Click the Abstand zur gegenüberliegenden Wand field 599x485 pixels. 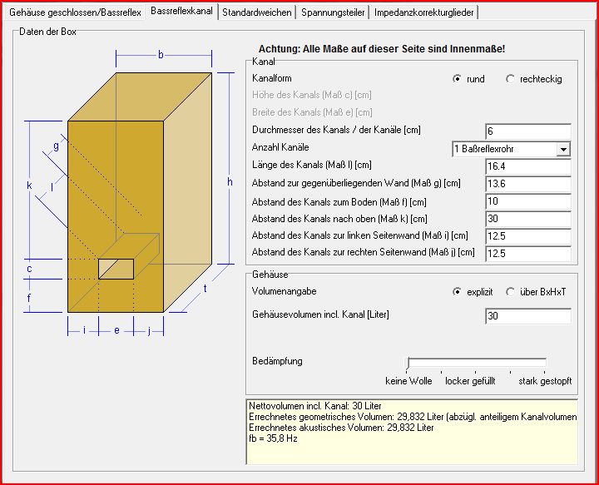click(528, 184)
